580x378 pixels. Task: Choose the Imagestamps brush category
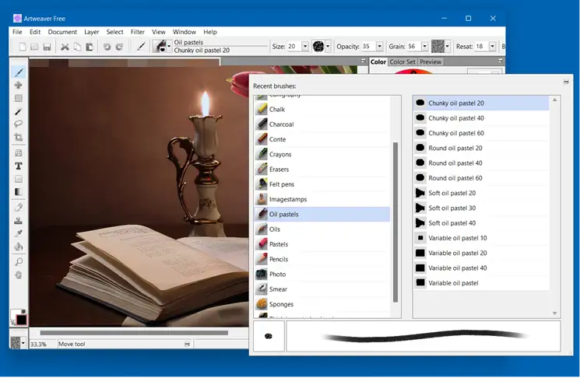pyautogui.click(x=322, y=199)
